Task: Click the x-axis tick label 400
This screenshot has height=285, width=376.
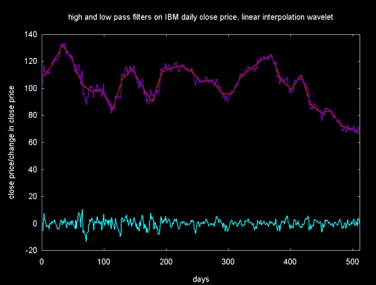Action: pos(290,262)
